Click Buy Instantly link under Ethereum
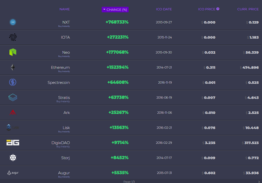262x183 pixels. point(64,72)
